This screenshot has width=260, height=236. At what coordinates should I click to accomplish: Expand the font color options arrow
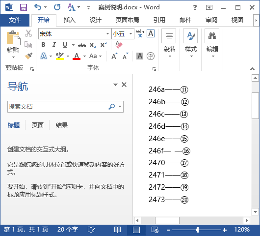[x=84, y=56]
